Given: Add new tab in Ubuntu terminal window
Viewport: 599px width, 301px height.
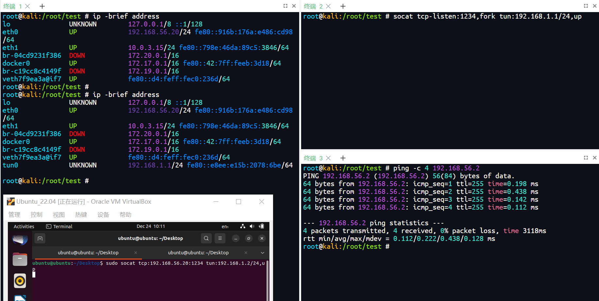Looking at the screenshot, I should click(40, 238).
